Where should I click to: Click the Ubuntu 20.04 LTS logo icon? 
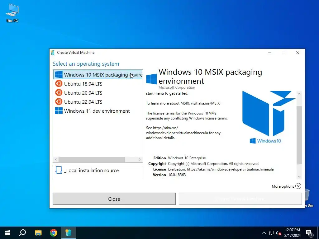[x=59, y=93]
